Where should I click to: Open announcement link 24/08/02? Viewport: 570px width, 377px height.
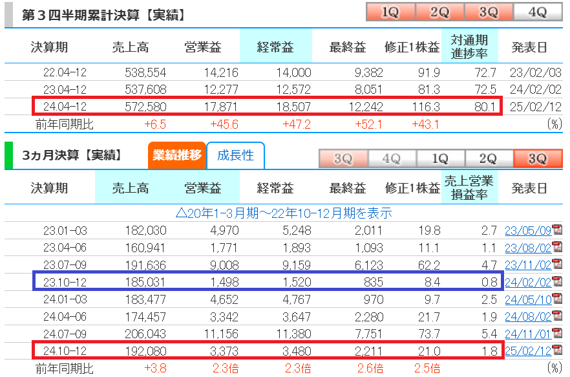528,317
